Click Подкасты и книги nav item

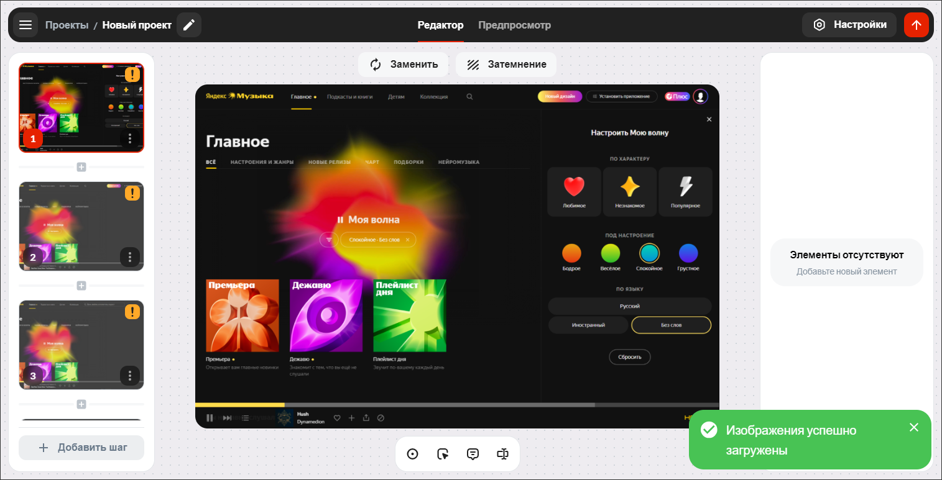tap(350, 97)
